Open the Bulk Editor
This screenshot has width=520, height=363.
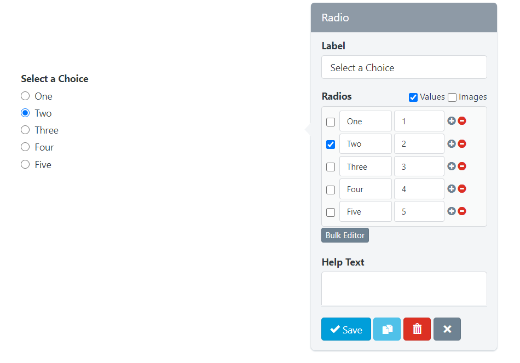pos(345,235)
